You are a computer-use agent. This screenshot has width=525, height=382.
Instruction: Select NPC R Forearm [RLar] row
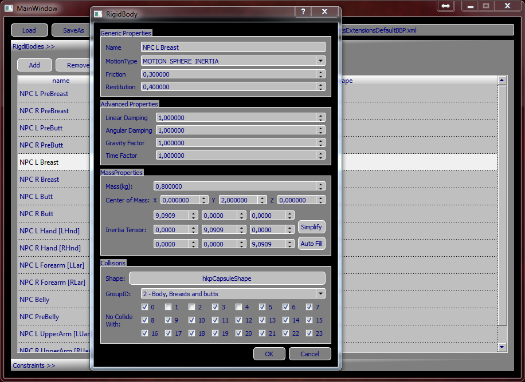click(x=53, y=282)
